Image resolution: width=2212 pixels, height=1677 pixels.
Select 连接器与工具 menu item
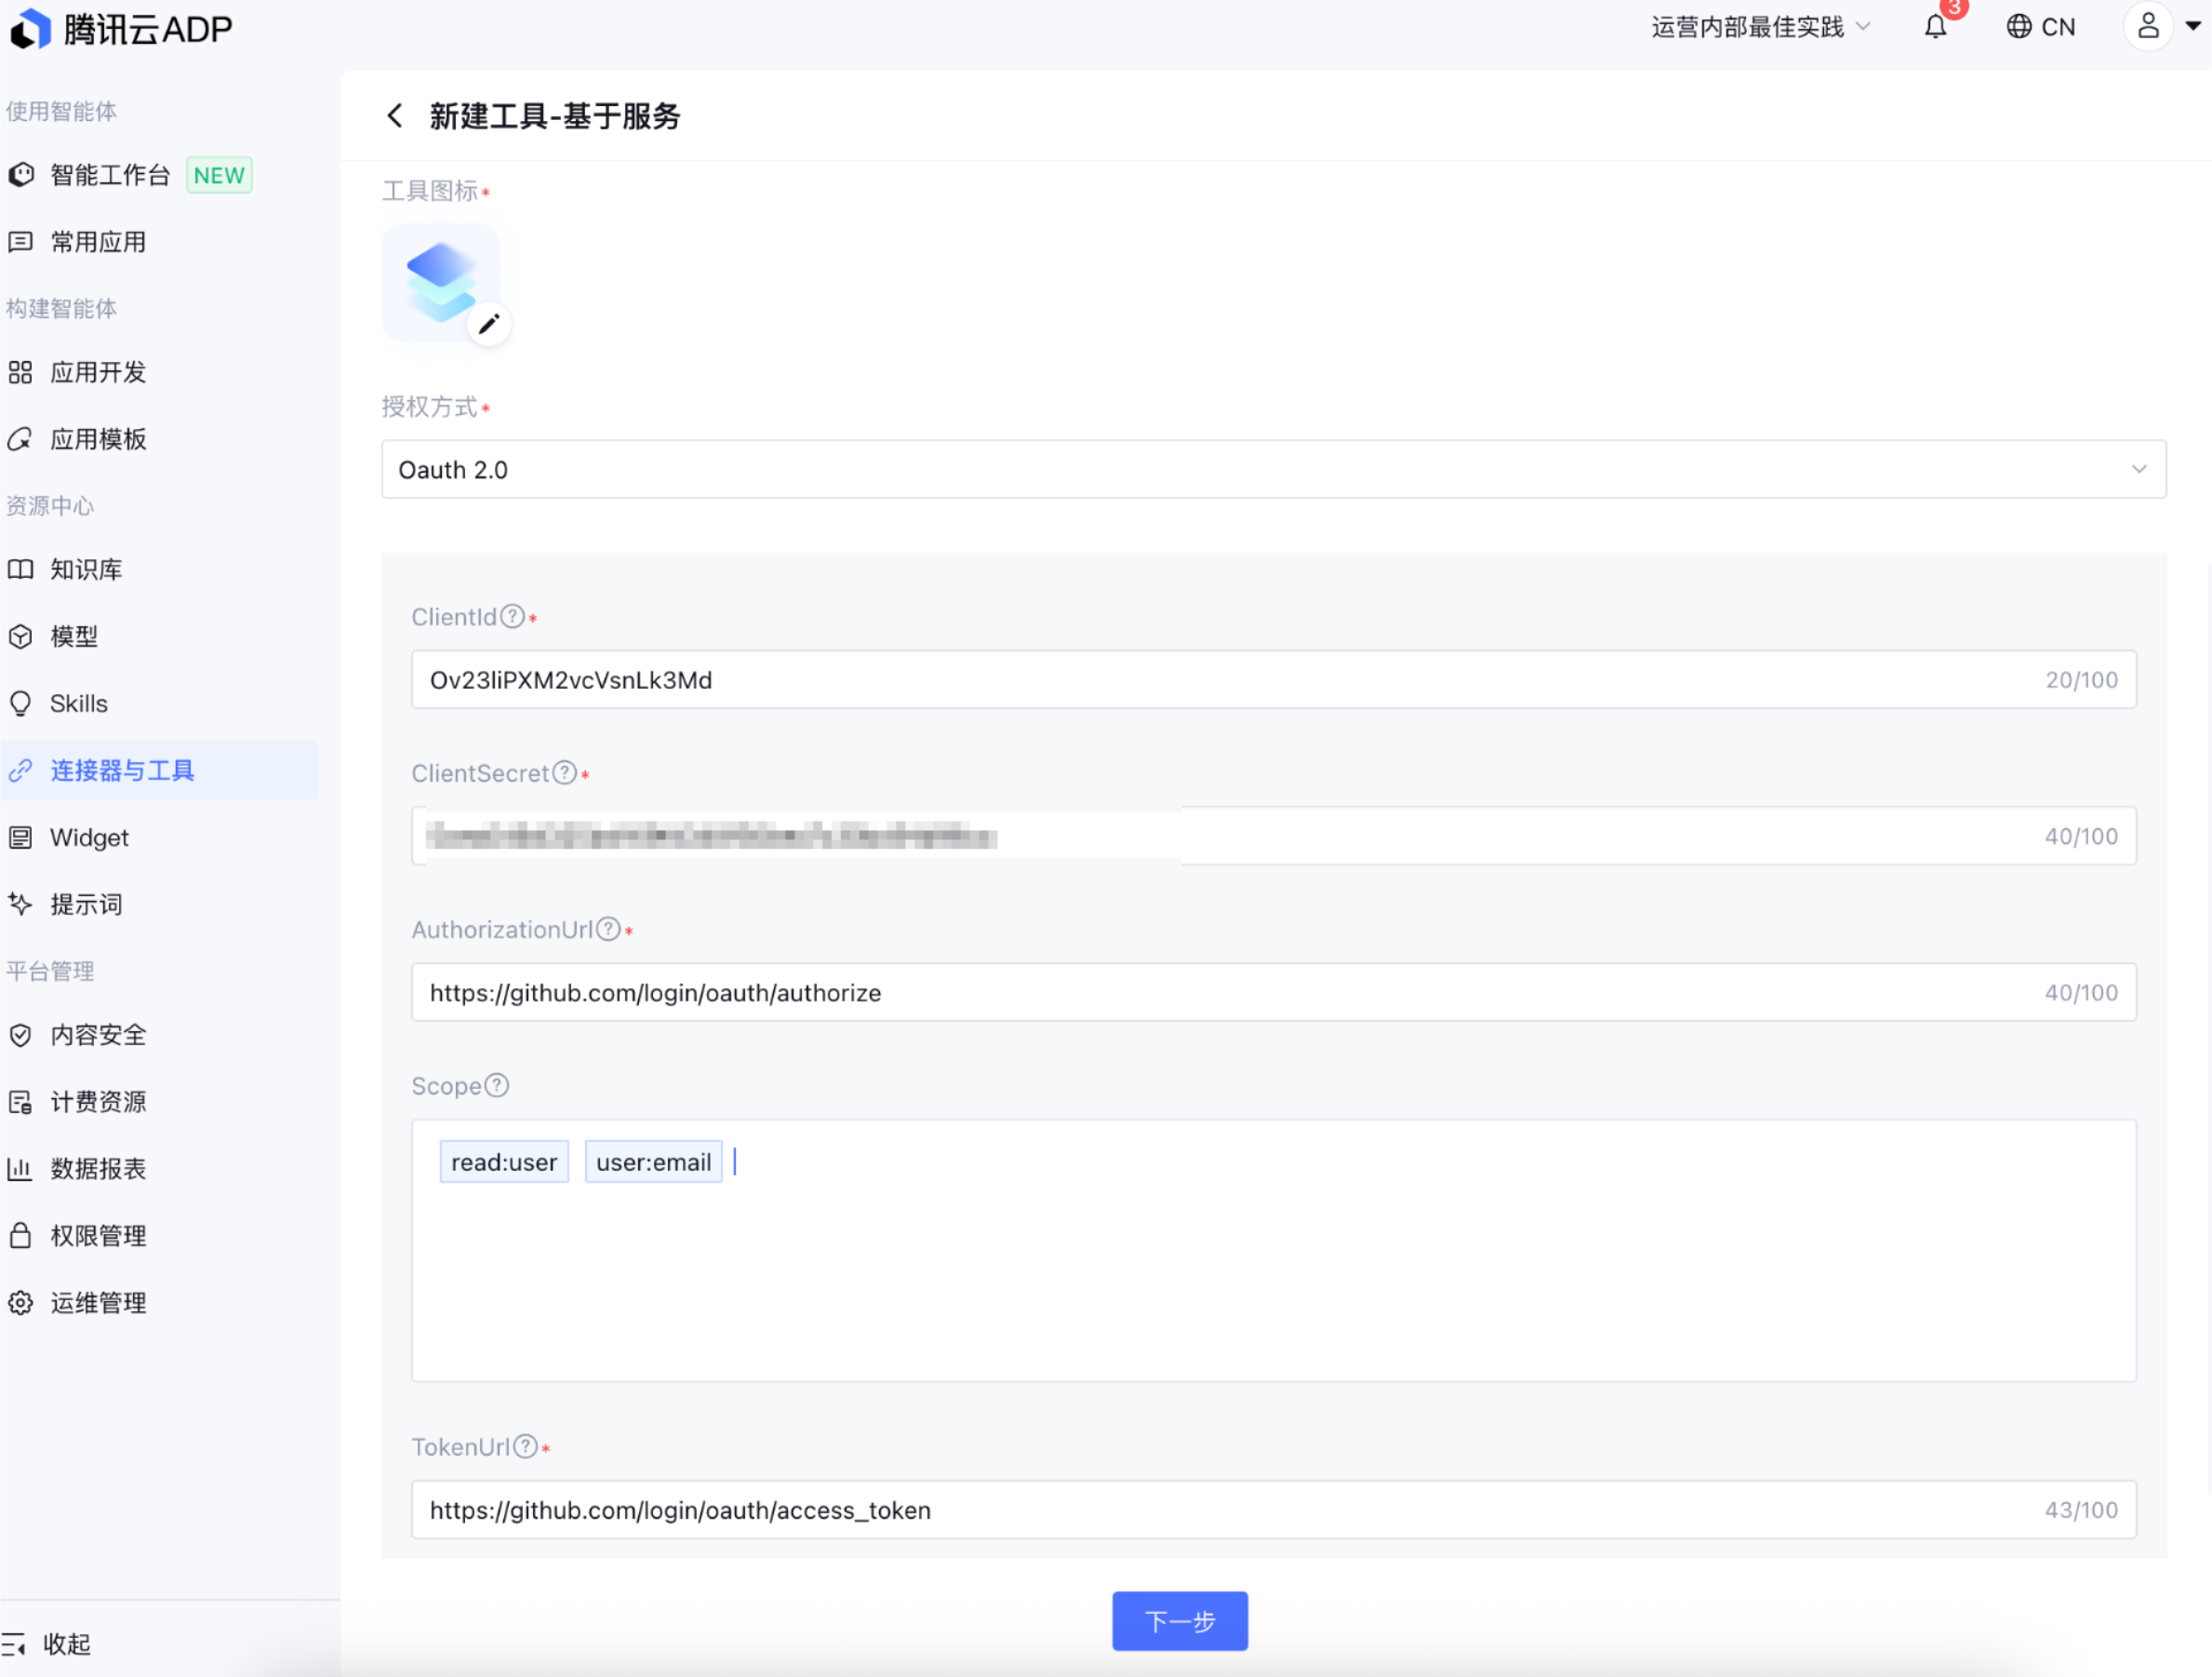[x=160, y=771]
